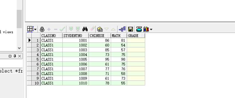Expand the chart icon dropdown arrow
Screen dimensions: 235x98
pos(151,29)
